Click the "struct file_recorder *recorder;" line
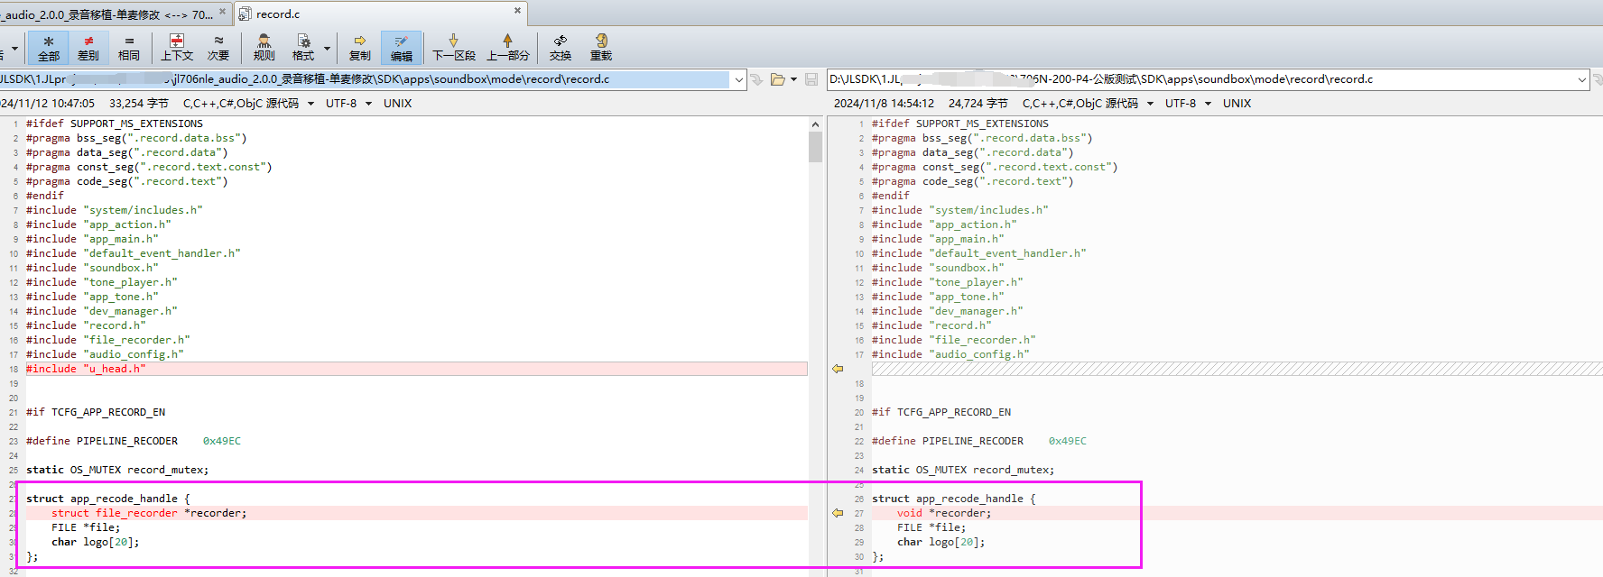The width and height of the screenshot is (1603, 577). click(416, 513)
